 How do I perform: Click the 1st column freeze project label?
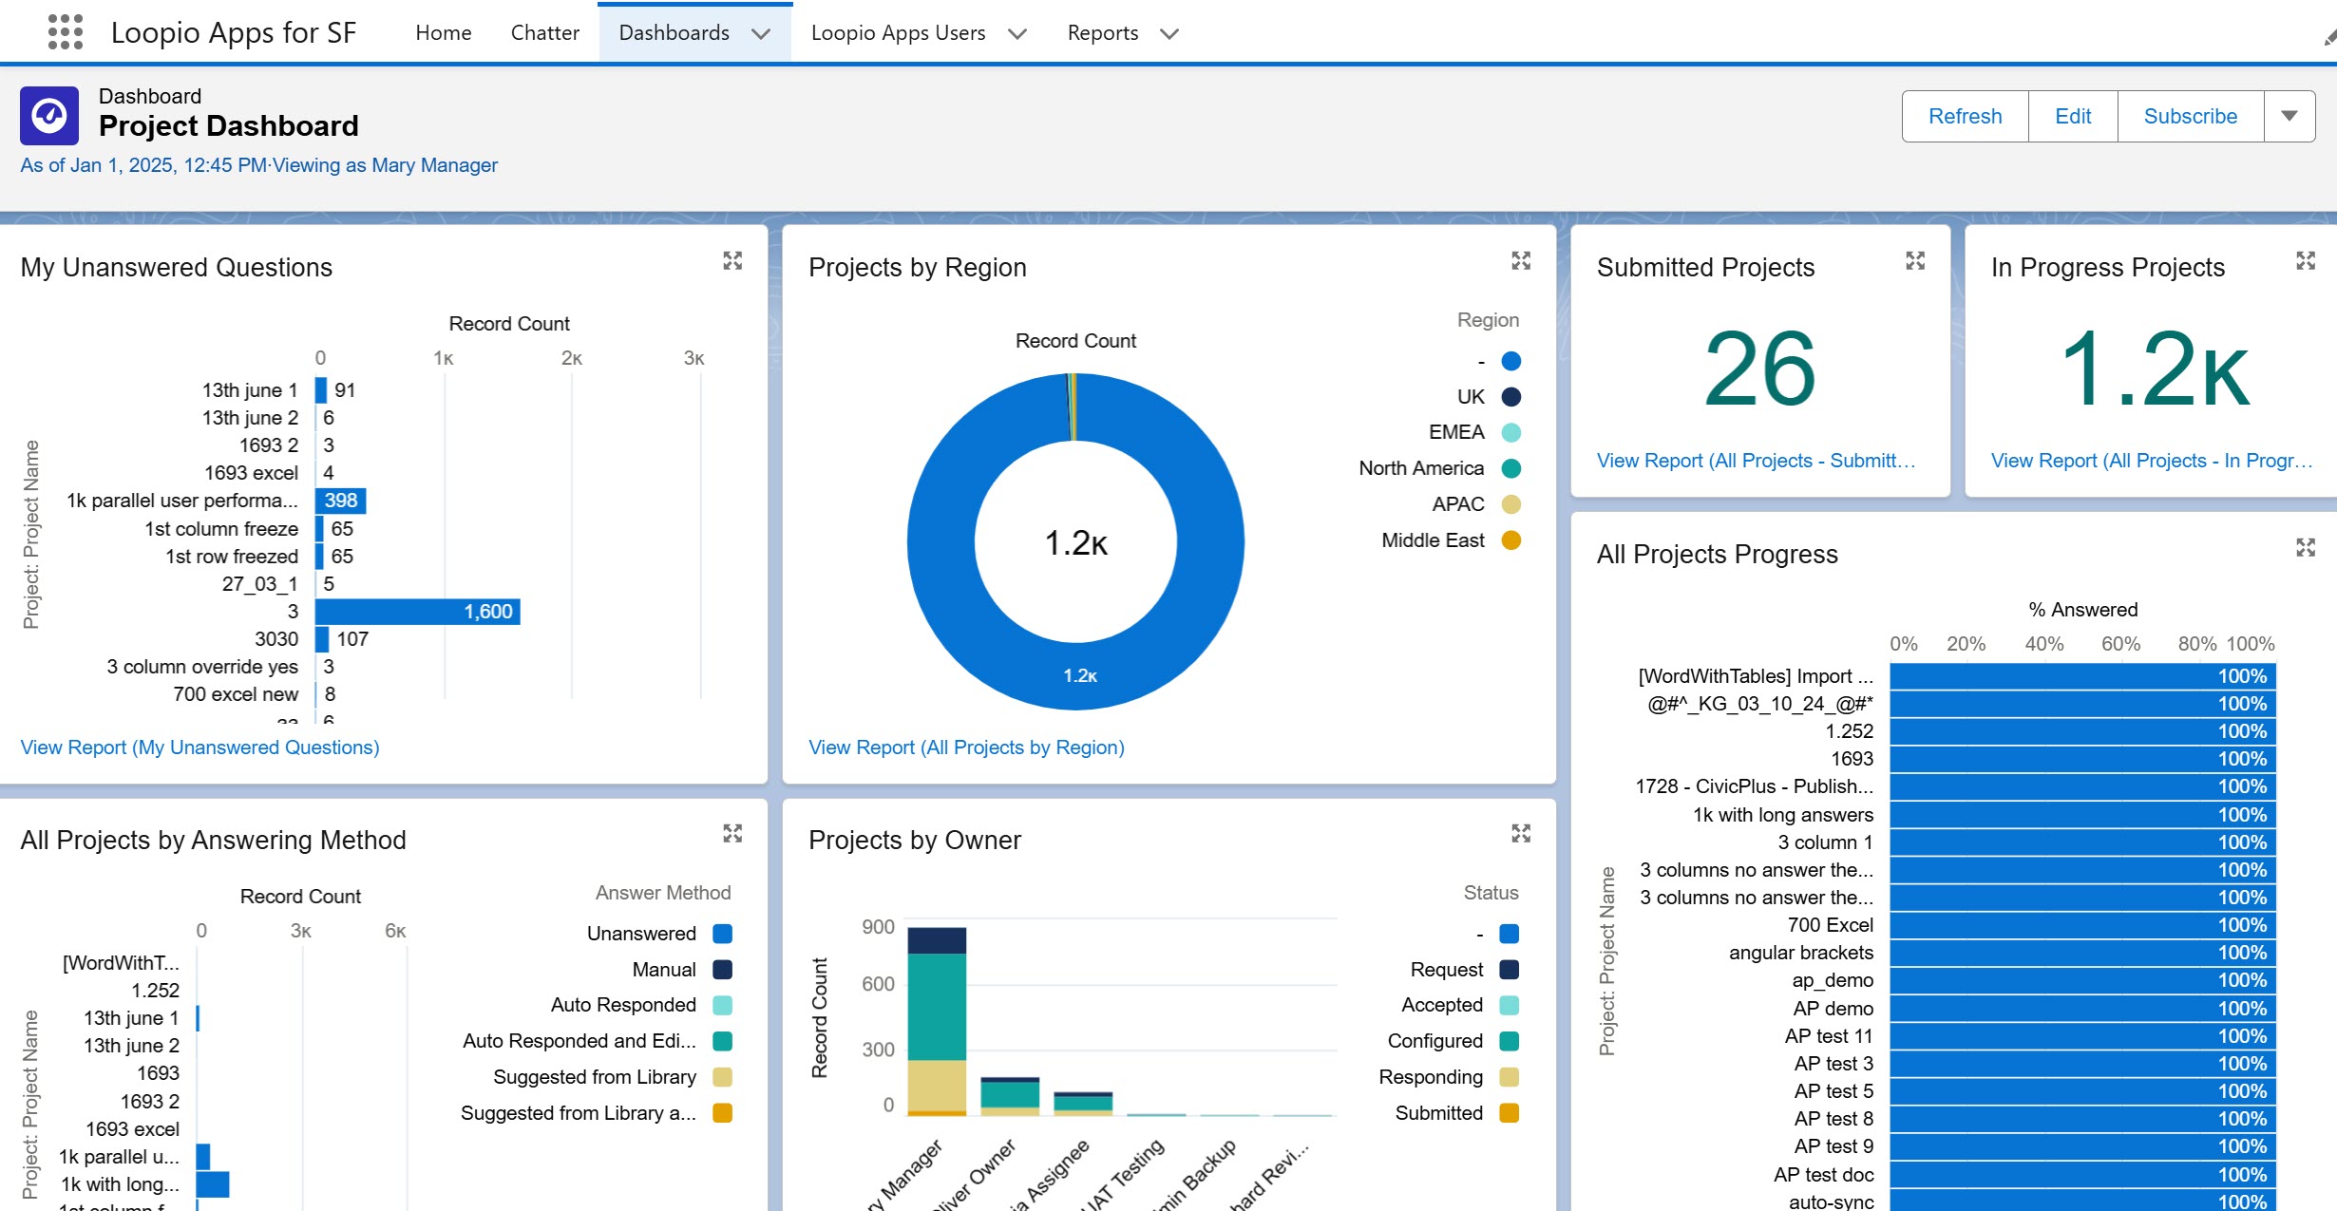(x=221, y=528)
